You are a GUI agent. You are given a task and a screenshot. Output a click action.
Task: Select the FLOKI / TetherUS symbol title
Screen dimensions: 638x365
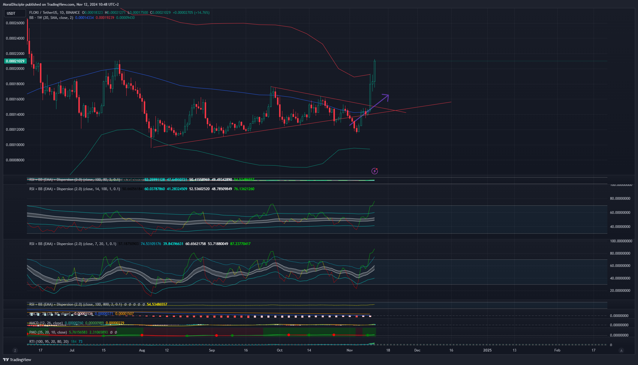pos(55,13)
